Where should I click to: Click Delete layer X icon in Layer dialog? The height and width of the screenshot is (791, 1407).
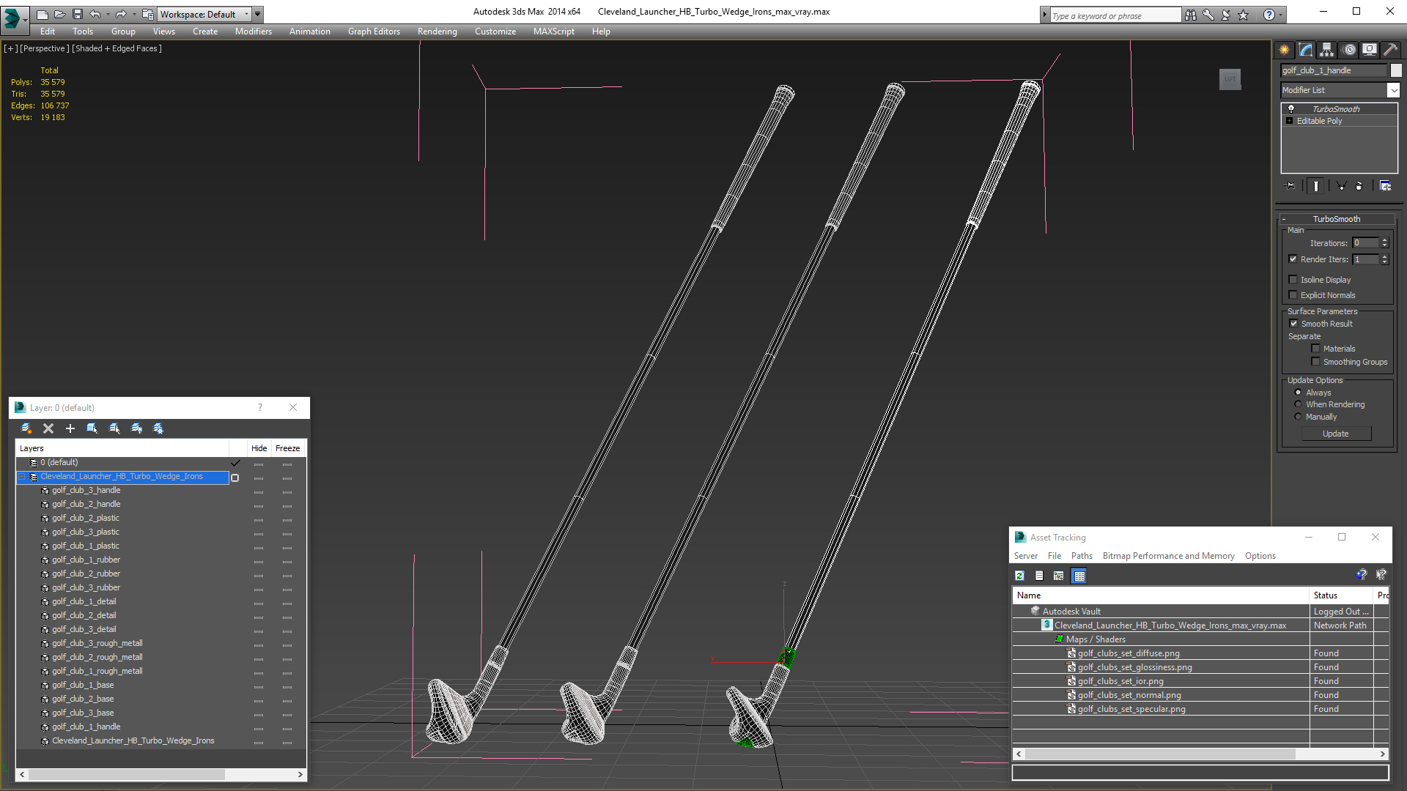coord(48,428)
